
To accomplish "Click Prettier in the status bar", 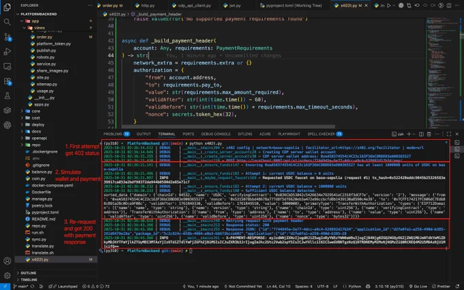I will pyautogui.click(x=441, y=287).
